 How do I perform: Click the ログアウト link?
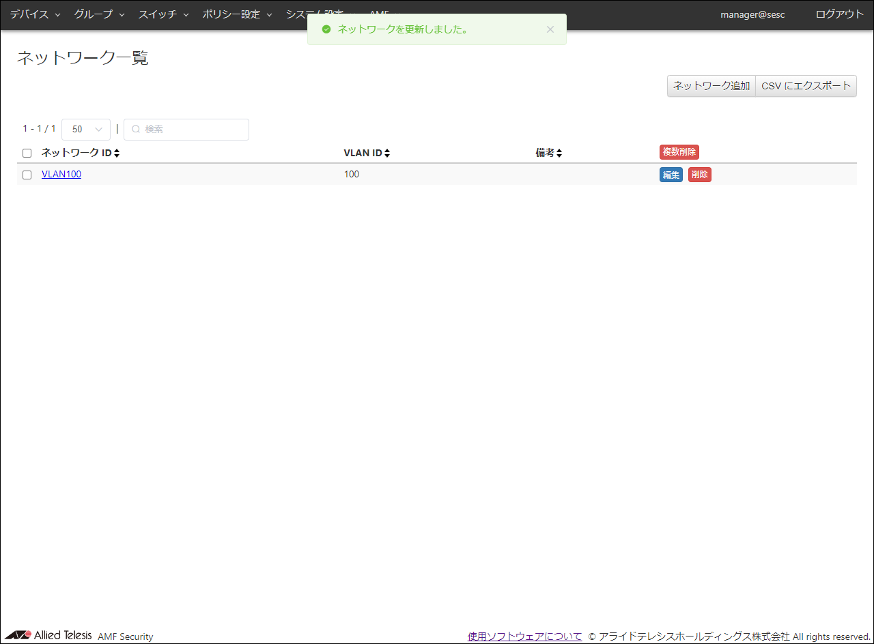tap(839, 14)
